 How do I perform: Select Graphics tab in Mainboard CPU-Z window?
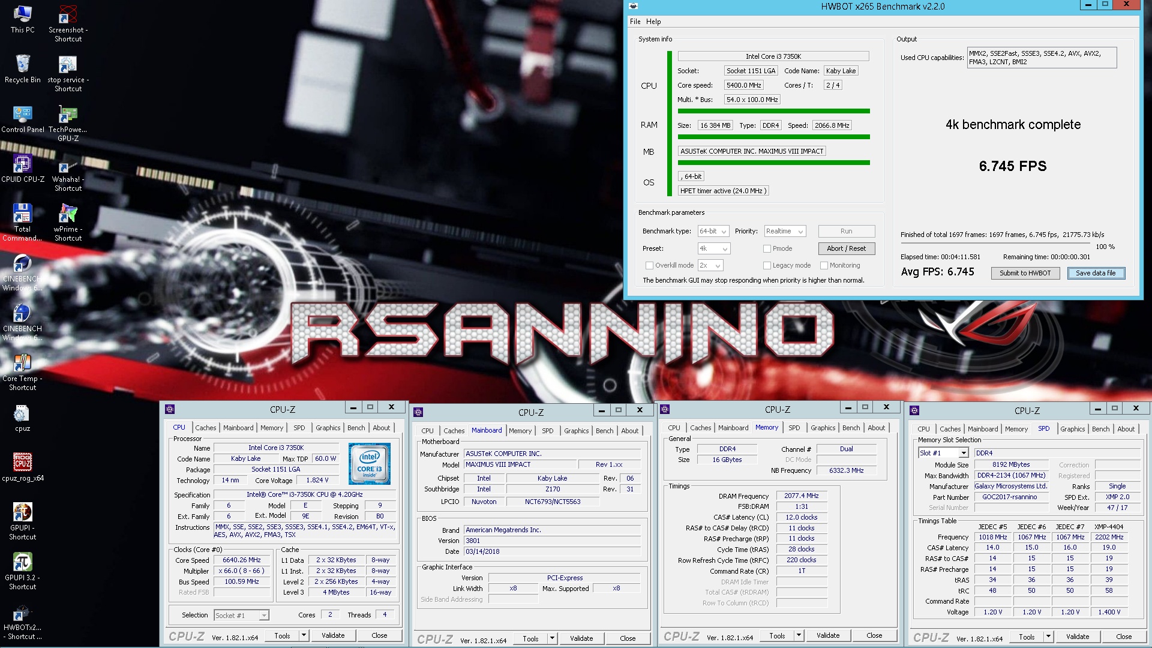tap(576, 431)
